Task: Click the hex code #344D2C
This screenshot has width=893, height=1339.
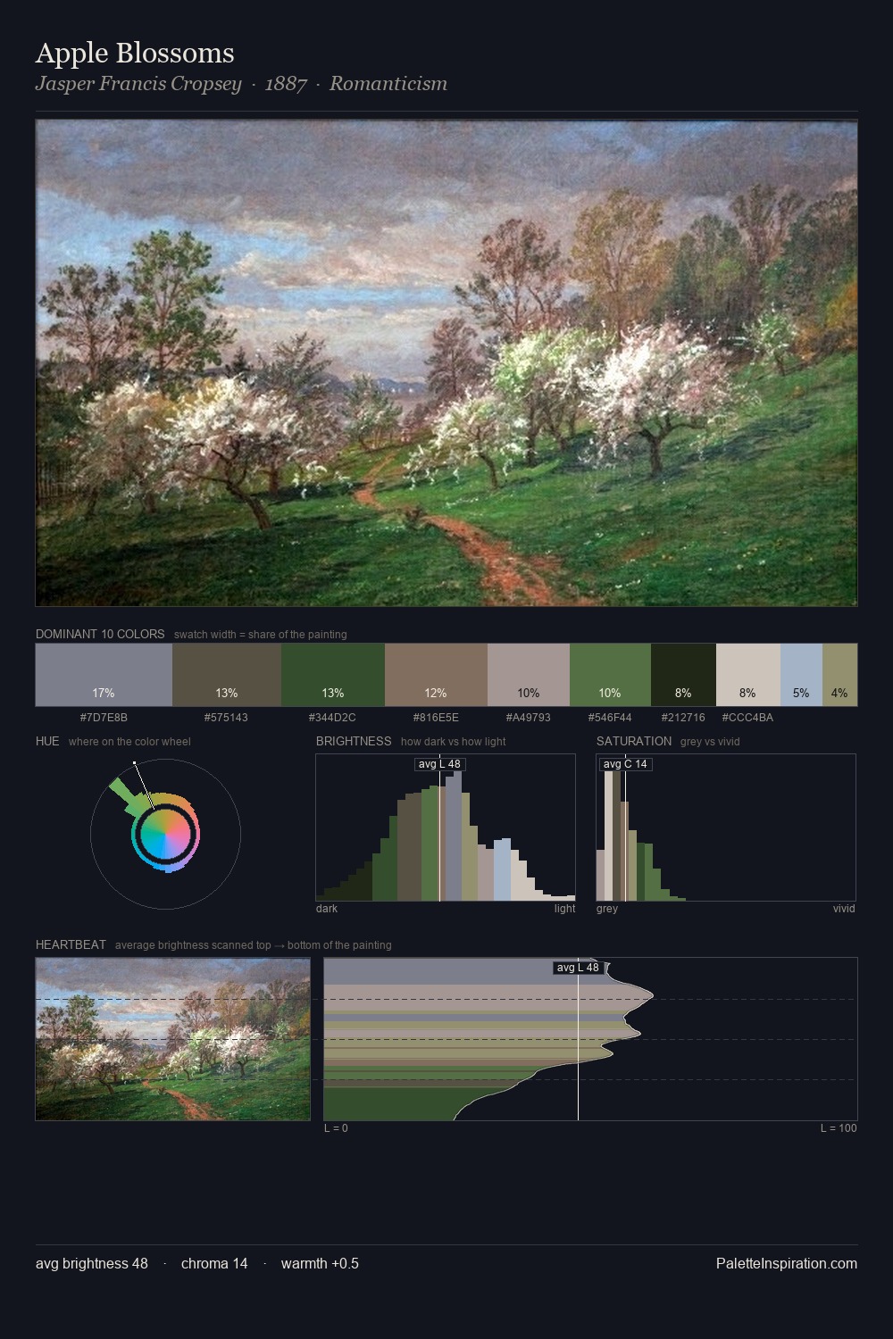Action: pyautogui.click(x=332, y=717)
